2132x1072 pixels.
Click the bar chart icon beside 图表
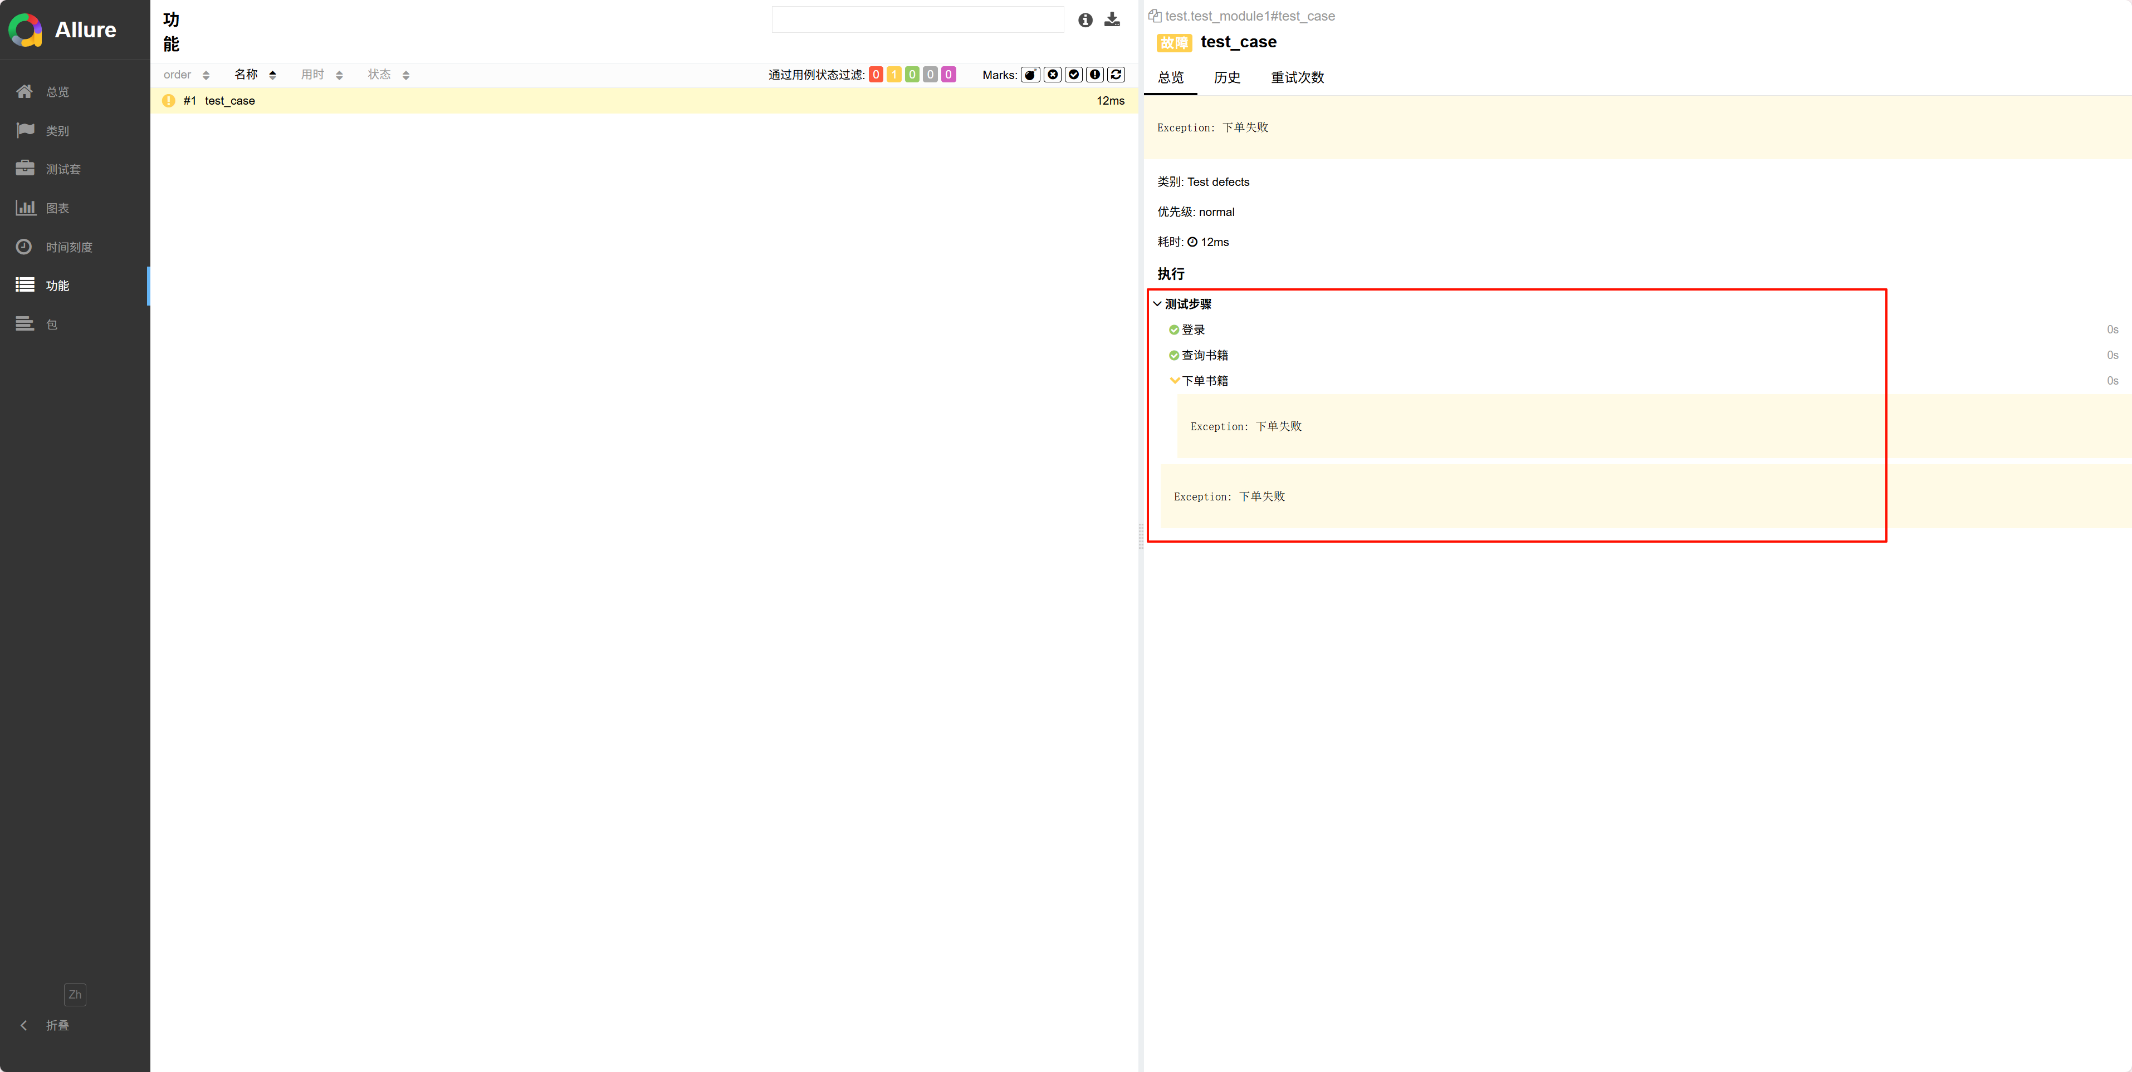tap(25, 207)
